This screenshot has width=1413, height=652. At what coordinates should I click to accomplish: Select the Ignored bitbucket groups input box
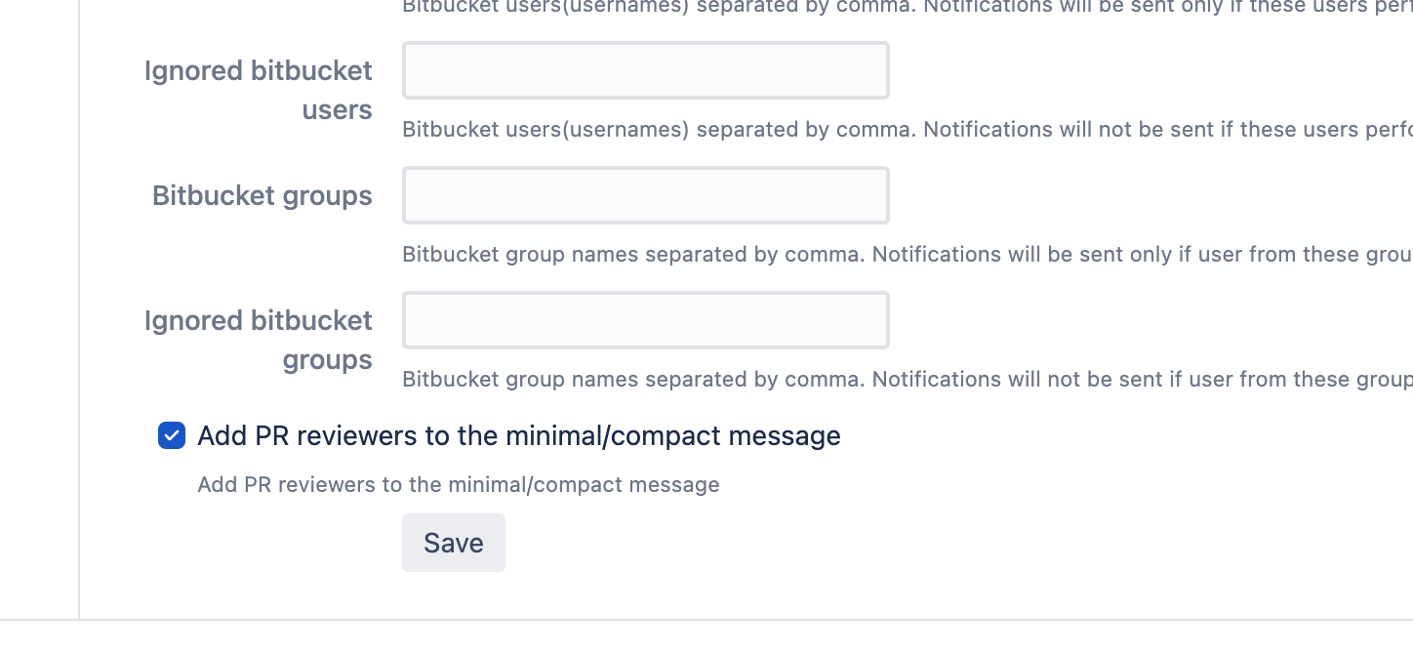pos(645,320)
